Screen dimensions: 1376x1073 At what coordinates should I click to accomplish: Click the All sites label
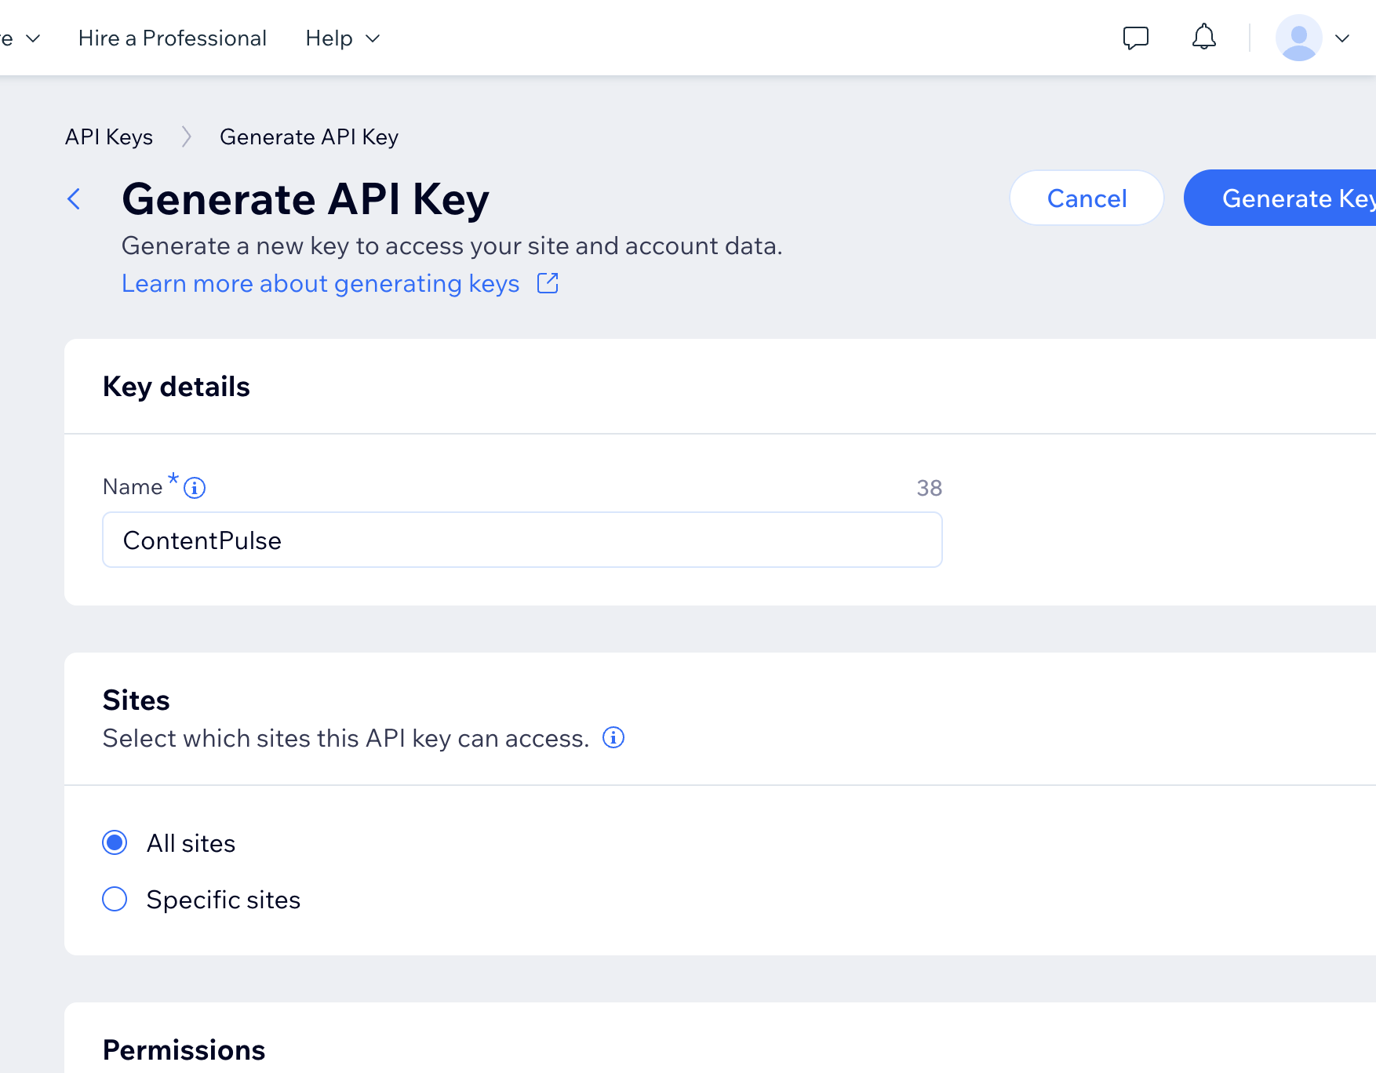[x=191, y=843]
